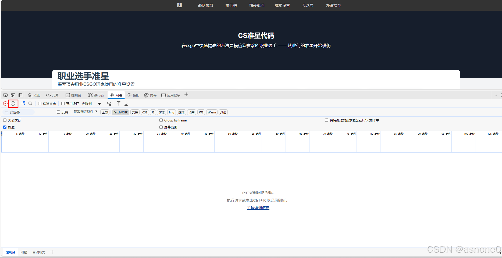Screen dimensions: 502x258
Task: Export HAR file with down arrow
Action: [x=126, y=103]
